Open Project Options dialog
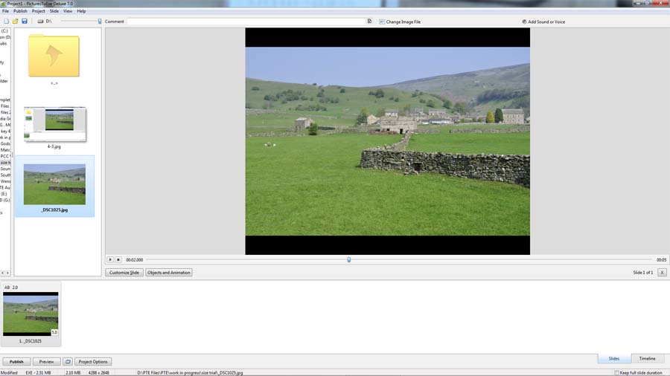 (x=93, y=361)
